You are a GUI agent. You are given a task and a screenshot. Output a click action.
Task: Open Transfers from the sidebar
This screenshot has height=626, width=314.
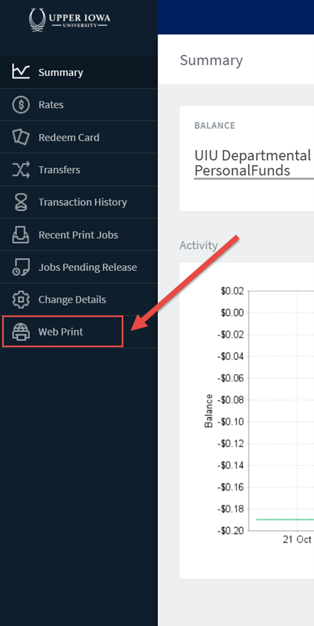click(79, 170)
